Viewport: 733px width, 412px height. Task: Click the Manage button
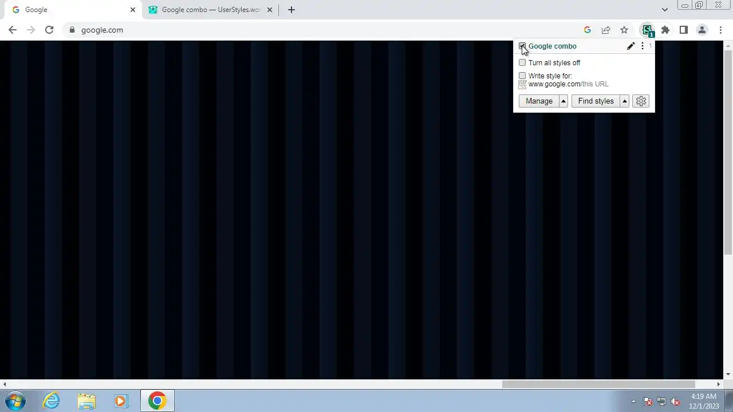(539, 101)
